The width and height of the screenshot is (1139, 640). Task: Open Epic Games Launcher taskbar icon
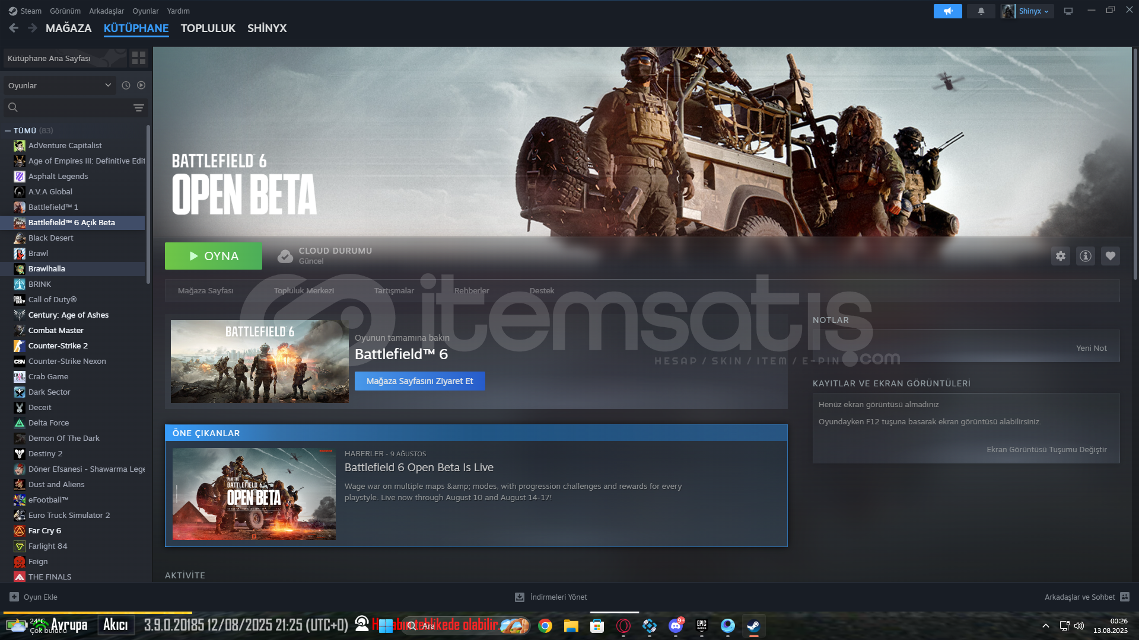pyautogui.click(x=702, y=626)
